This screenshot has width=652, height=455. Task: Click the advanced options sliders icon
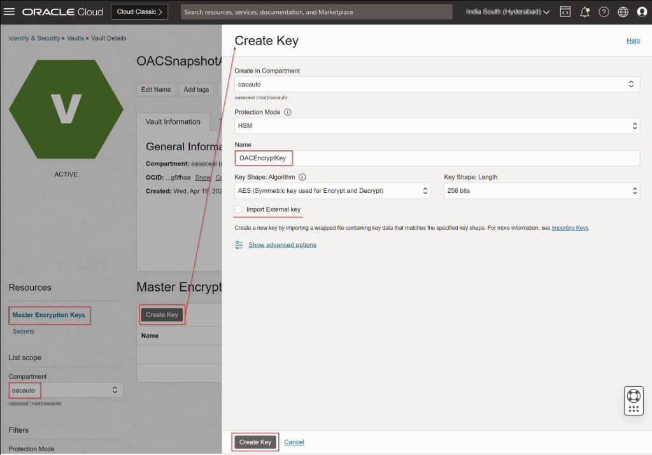coord(239,244)
